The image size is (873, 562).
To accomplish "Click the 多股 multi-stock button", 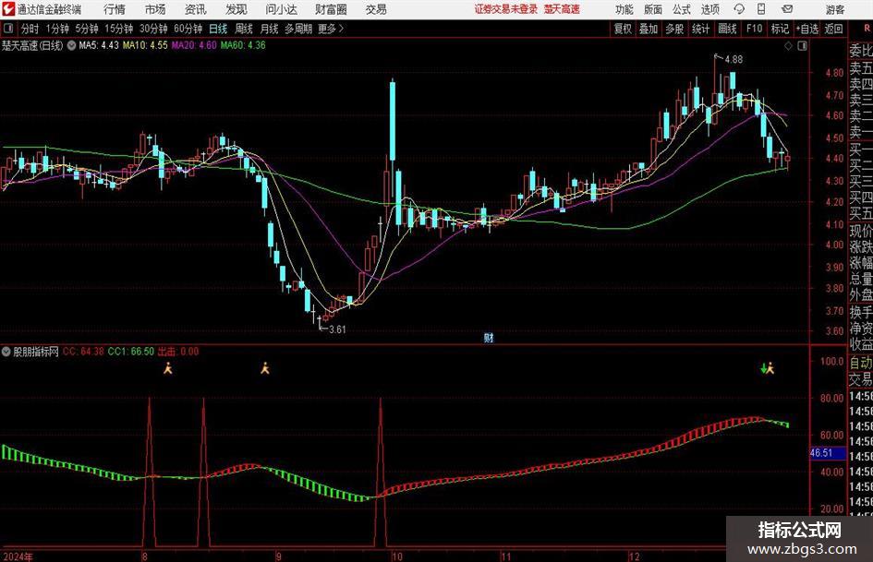I will (674, 29).
